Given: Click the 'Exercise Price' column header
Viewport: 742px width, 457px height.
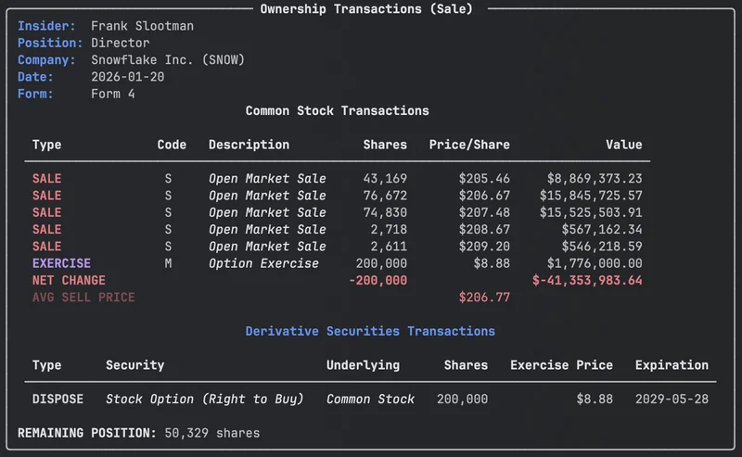Looking at the screenshot, I should (561, 365).
